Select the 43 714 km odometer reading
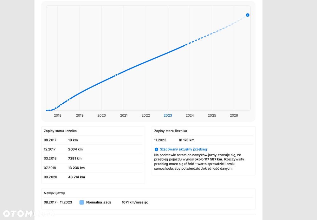 coord(77,177)
